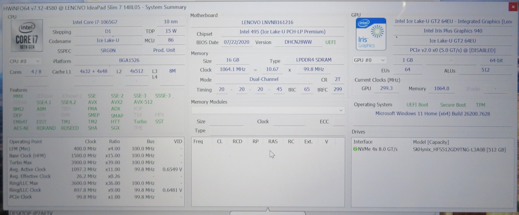The image size is (519, 215).
Task: Click the tRFC value 299
Action: click(x=338, y=89)
